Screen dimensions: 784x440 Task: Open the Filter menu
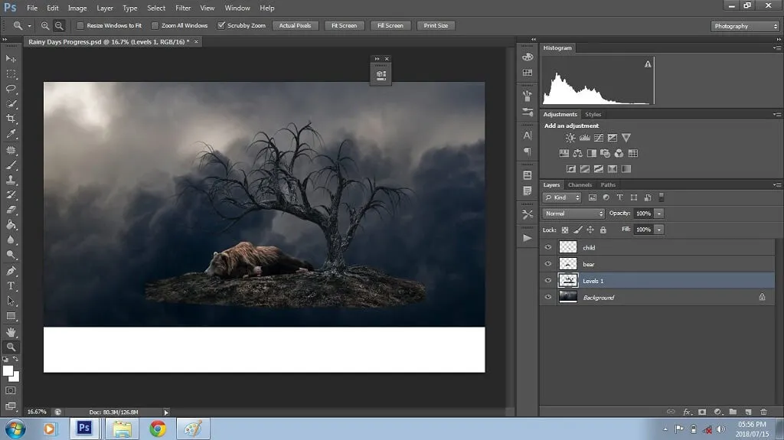(x=183, y=8)
